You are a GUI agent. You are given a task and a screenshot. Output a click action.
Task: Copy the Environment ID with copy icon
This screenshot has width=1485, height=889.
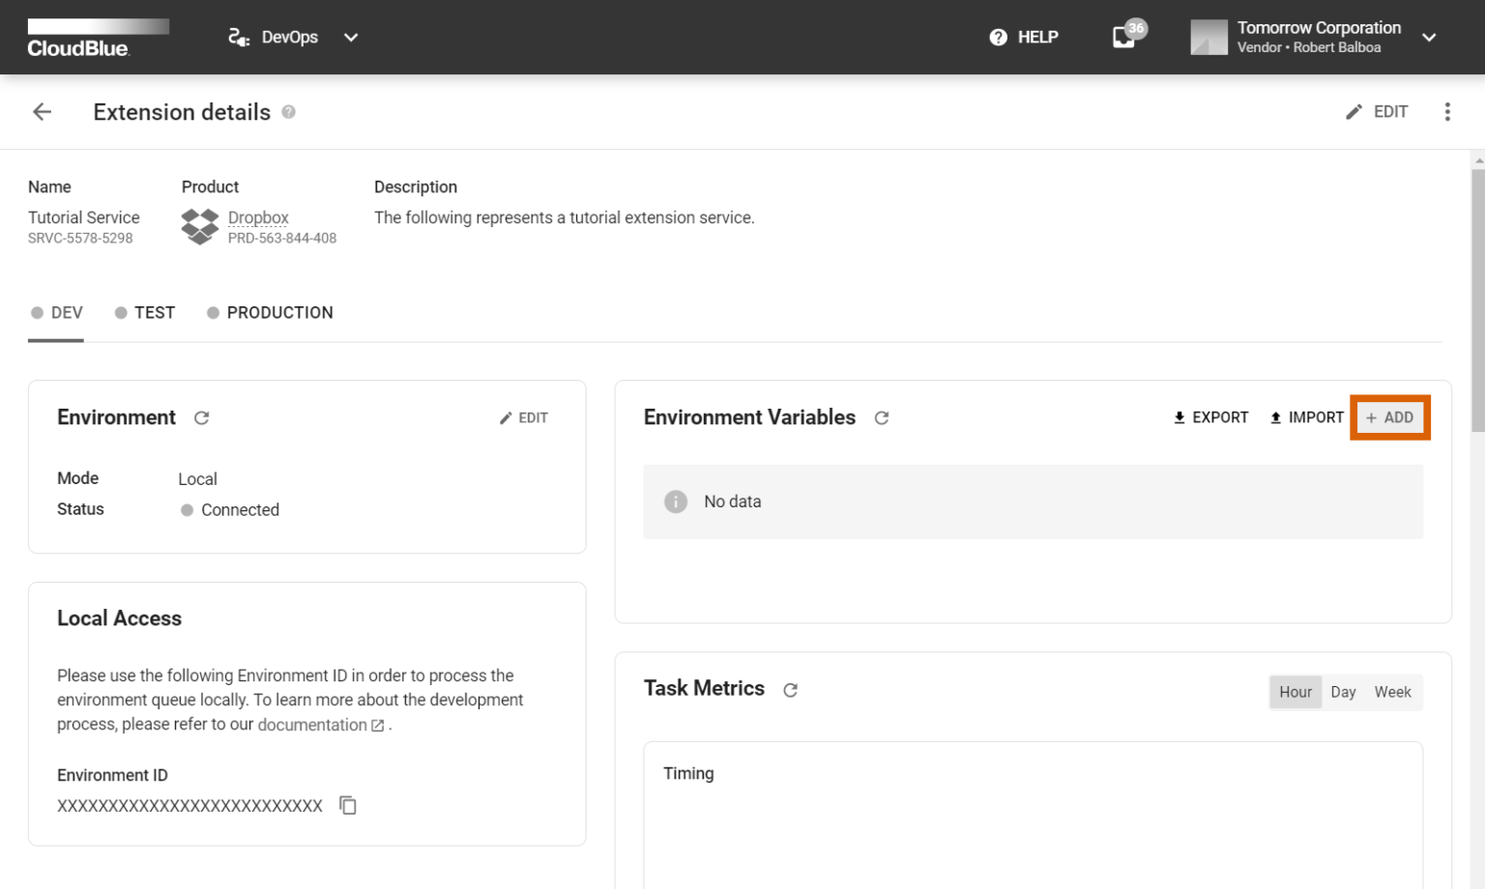pyautogui.click(x=348, y=805)
